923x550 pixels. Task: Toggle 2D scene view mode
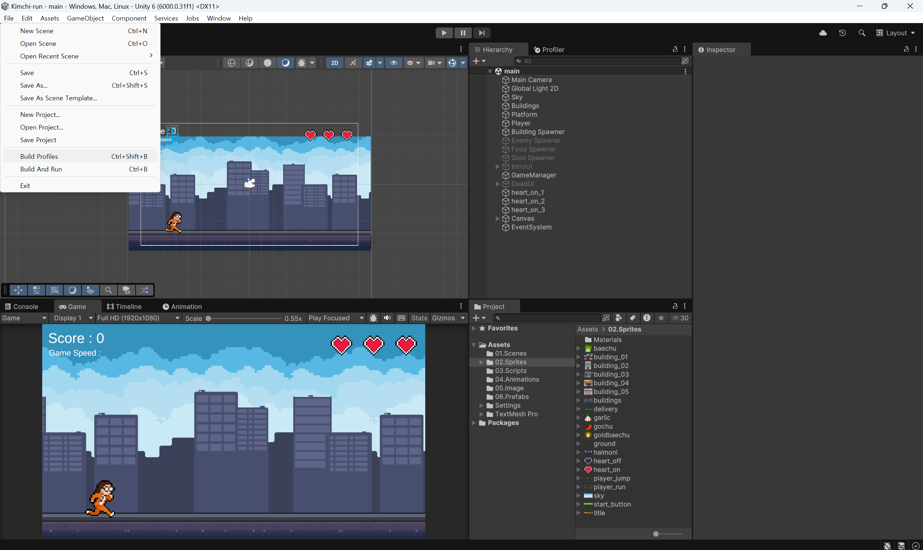pyautogui.click(x=334, y=63)
